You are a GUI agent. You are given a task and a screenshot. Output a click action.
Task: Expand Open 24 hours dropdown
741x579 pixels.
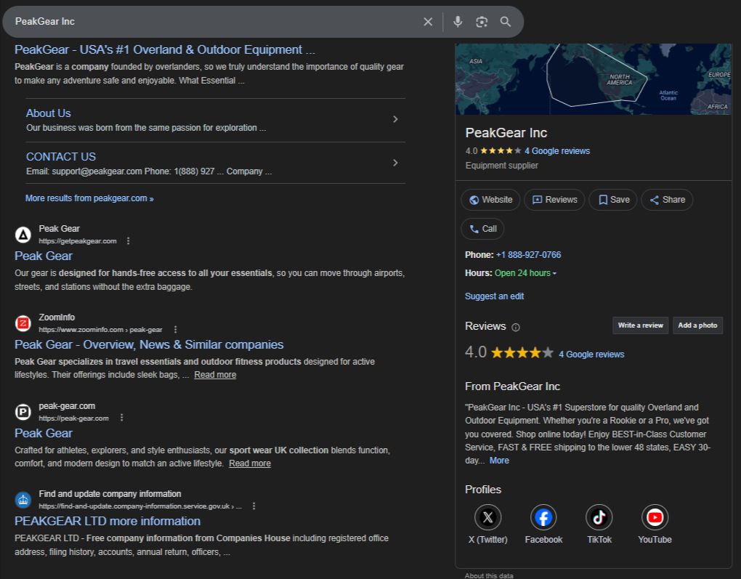[525, 273]
